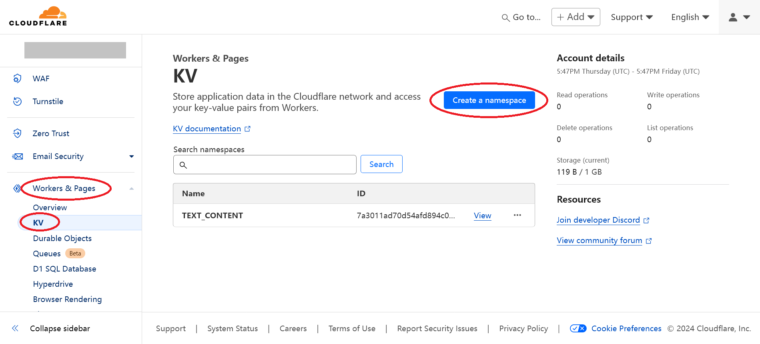Viewport: 760px width, 344px height.
Task: Click the Create a namespace button
Action: pos(489,100)
